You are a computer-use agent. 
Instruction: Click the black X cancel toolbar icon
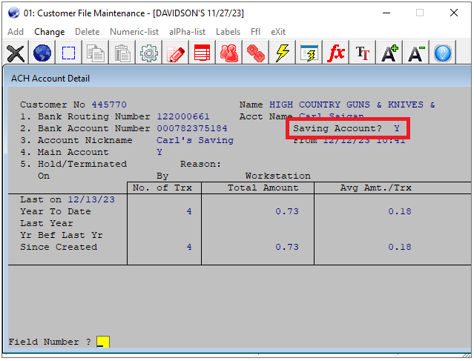16,53
